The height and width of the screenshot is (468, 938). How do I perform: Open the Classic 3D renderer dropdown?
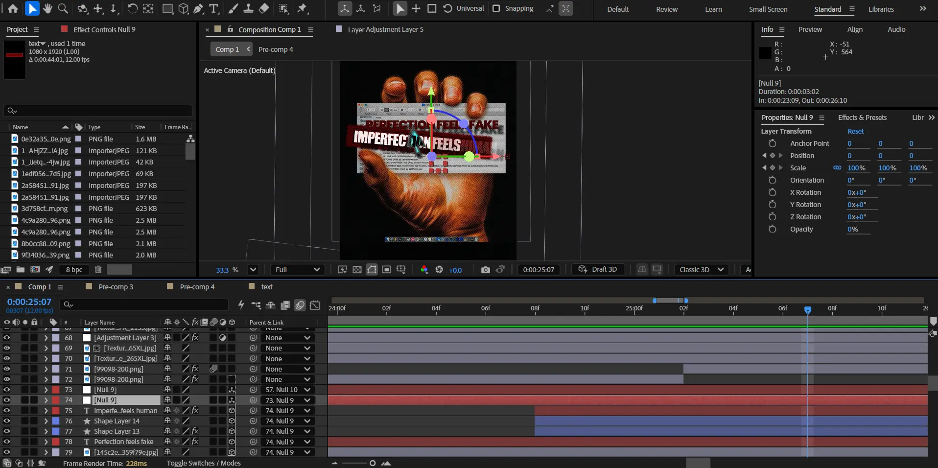coord(701,270)
